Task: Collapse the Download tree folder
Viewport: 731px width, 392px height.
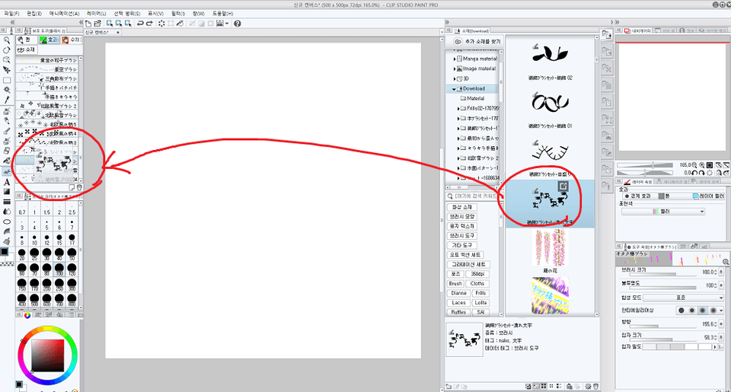Action: coord(454,88)
